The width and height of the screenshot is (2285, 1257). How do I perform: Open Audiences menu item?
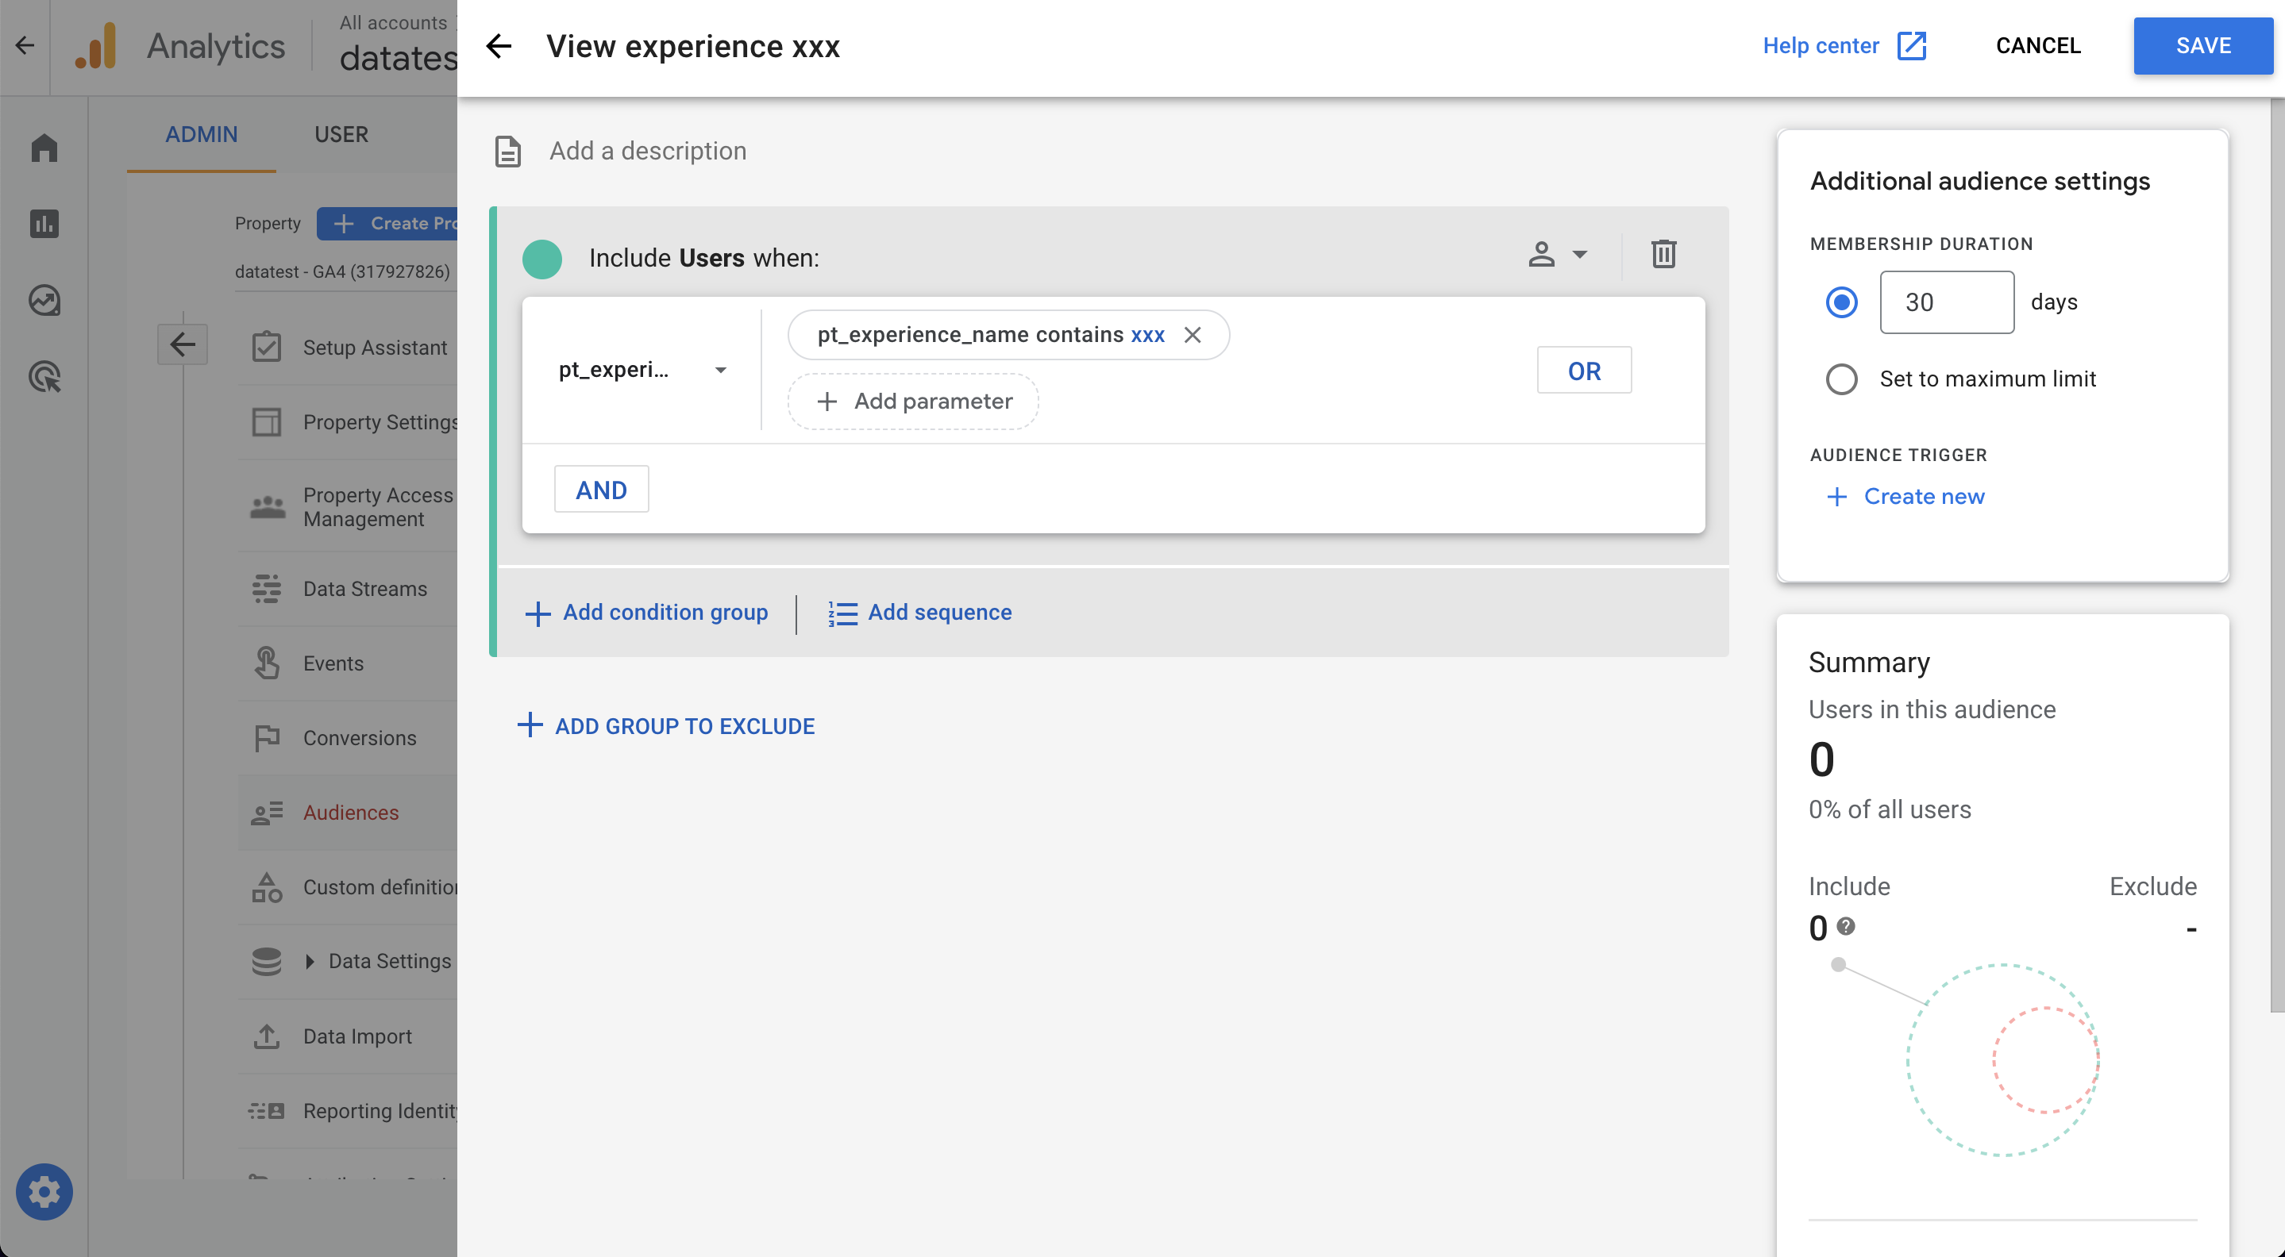click(x=347, y=812)
